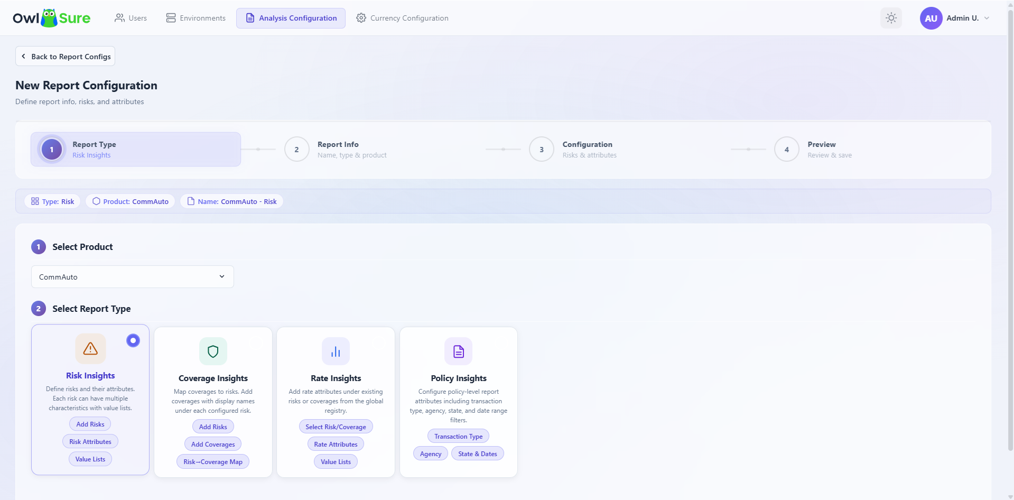Viewport: 1014px width, 500px height.
Task: Click Transaction Type tag
Action: (x=458, y=437)
